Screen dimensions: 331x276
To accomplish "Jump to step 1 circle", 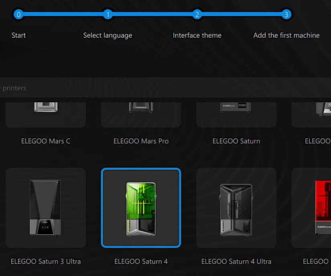I will [108, 14].
